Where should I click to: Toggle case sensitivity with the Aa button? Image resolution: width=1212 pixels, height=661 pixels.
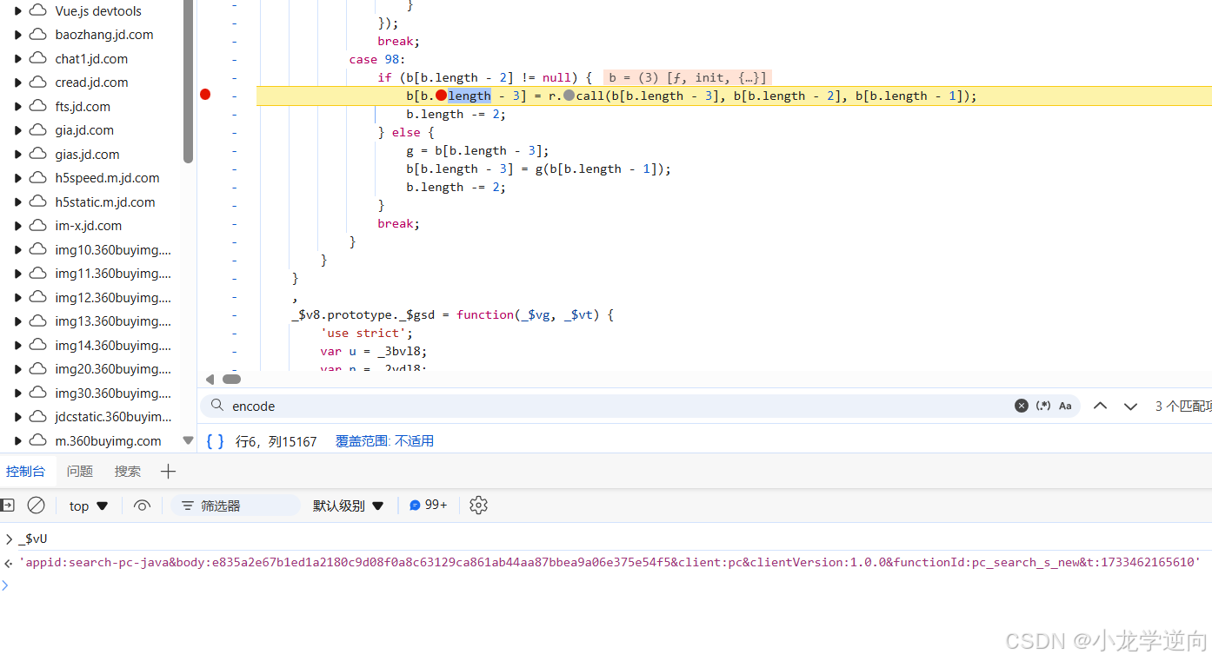pyautogui.click(x=1065, y=405)
